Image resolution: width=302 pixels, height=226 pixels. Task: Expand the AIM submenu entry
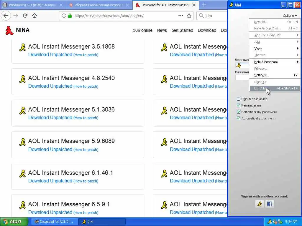(x=275, y=42)
